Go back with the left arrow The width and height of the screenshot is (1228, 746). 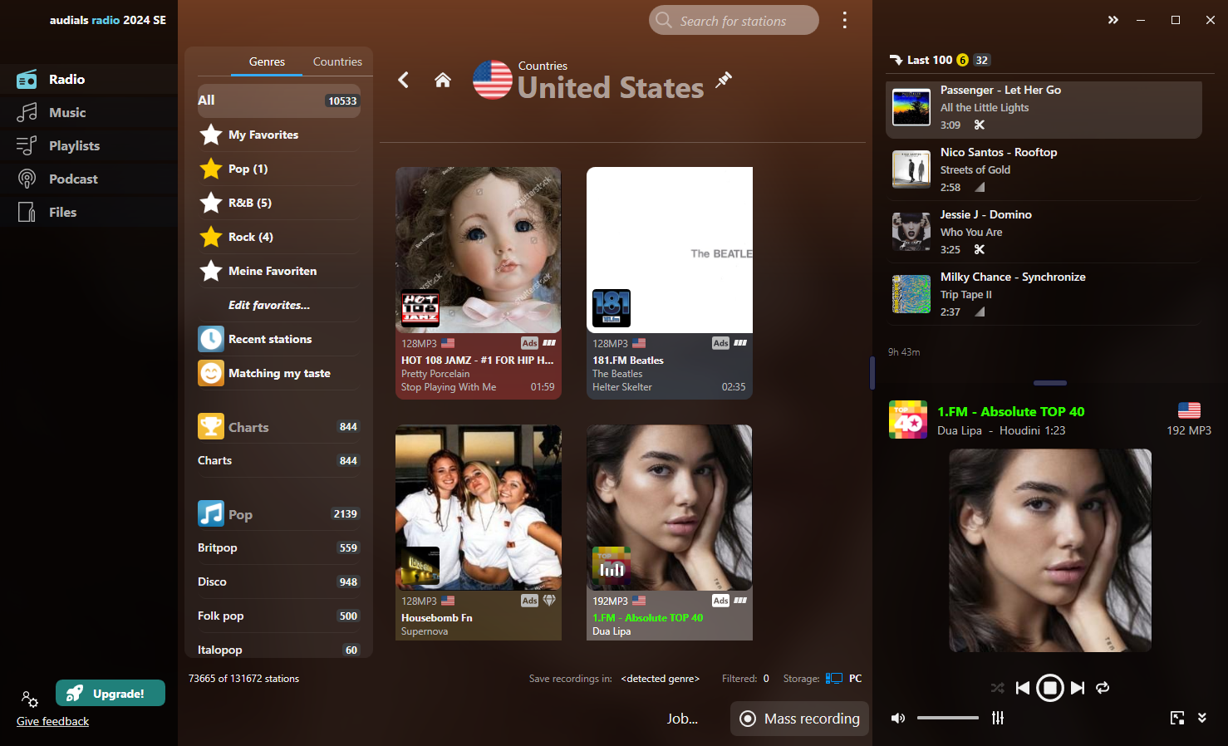tap(404, 80)
